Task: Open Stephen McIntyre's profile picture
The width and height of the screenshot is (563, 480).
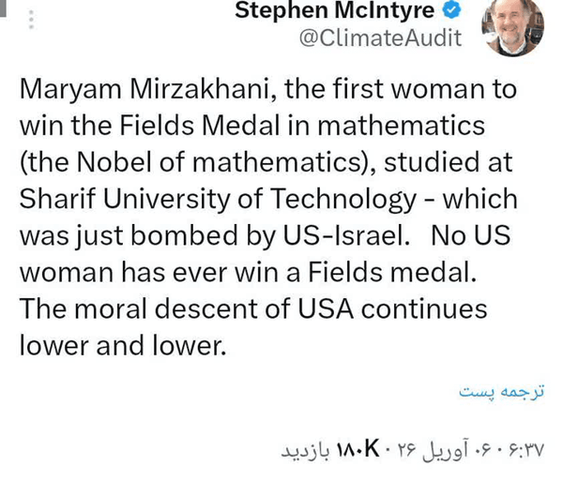Action: click(x=511, y=27)
